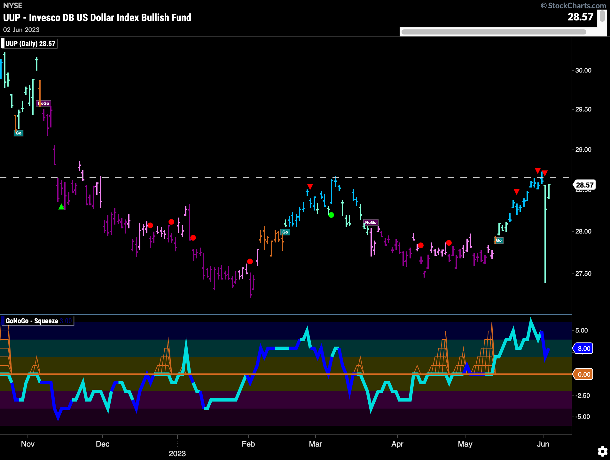The height and width of the screenshot is (460, 610).
Task: Click the blue 3.00 oscillator value tag
Action: 583,349
